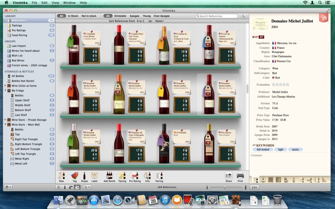
Task: Open the Edit menu
Action: pyautogui.click(x=44, y=3)
